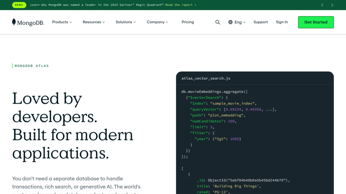Open the Support page
Image resolution: width=346 pixels, height=194 pixels.
[261, 22]
